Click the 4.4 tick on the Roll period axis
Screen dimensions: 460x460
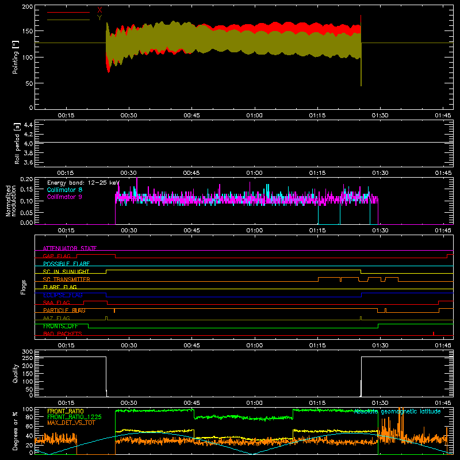click(28, 125)
